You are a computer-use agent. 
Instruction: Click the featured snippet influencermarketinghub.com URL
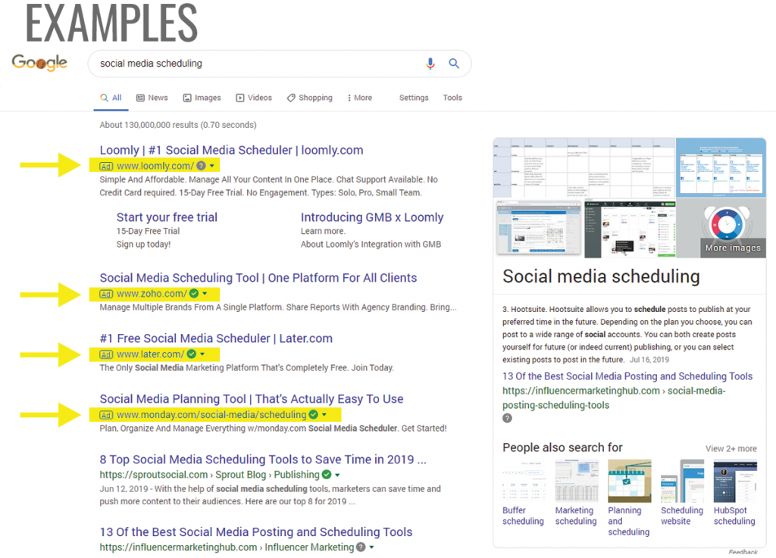pos(614,397)
